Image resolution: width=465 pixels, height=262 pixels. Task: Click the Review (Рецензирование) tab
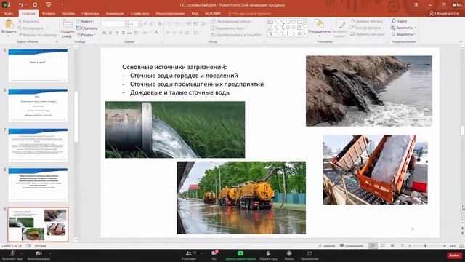click(170, 13)
